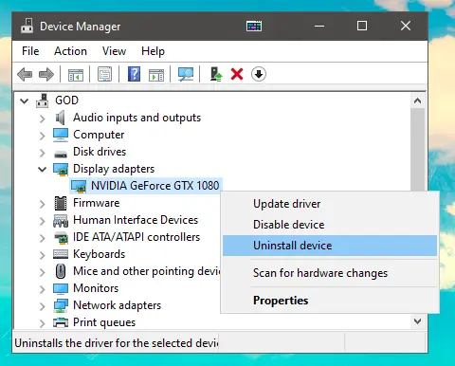Toggle the Show/Hide Console Tree icon
Image resolution: width=455 pixels, height=366 pixels.
pos(76,75)
